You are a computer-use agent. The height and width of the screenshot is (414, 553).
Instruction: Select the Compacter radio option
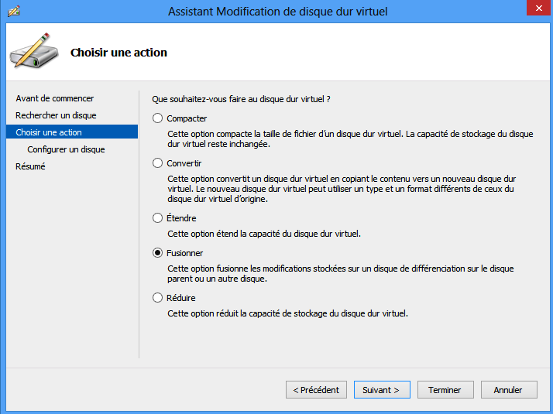(x=158, y=118)
